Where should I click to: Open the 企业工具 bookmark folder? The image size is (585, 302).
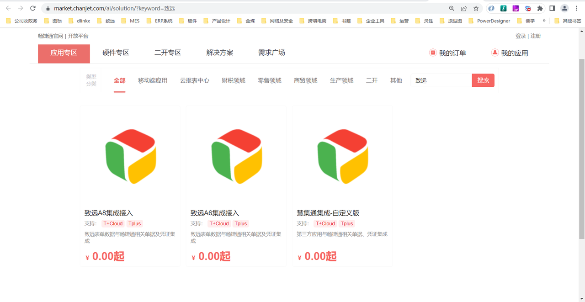(371, 21)
